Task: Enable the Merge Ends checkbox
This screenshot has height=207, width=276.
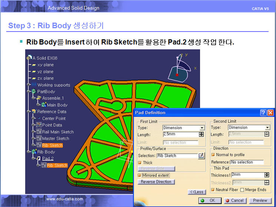Action: 242,190
